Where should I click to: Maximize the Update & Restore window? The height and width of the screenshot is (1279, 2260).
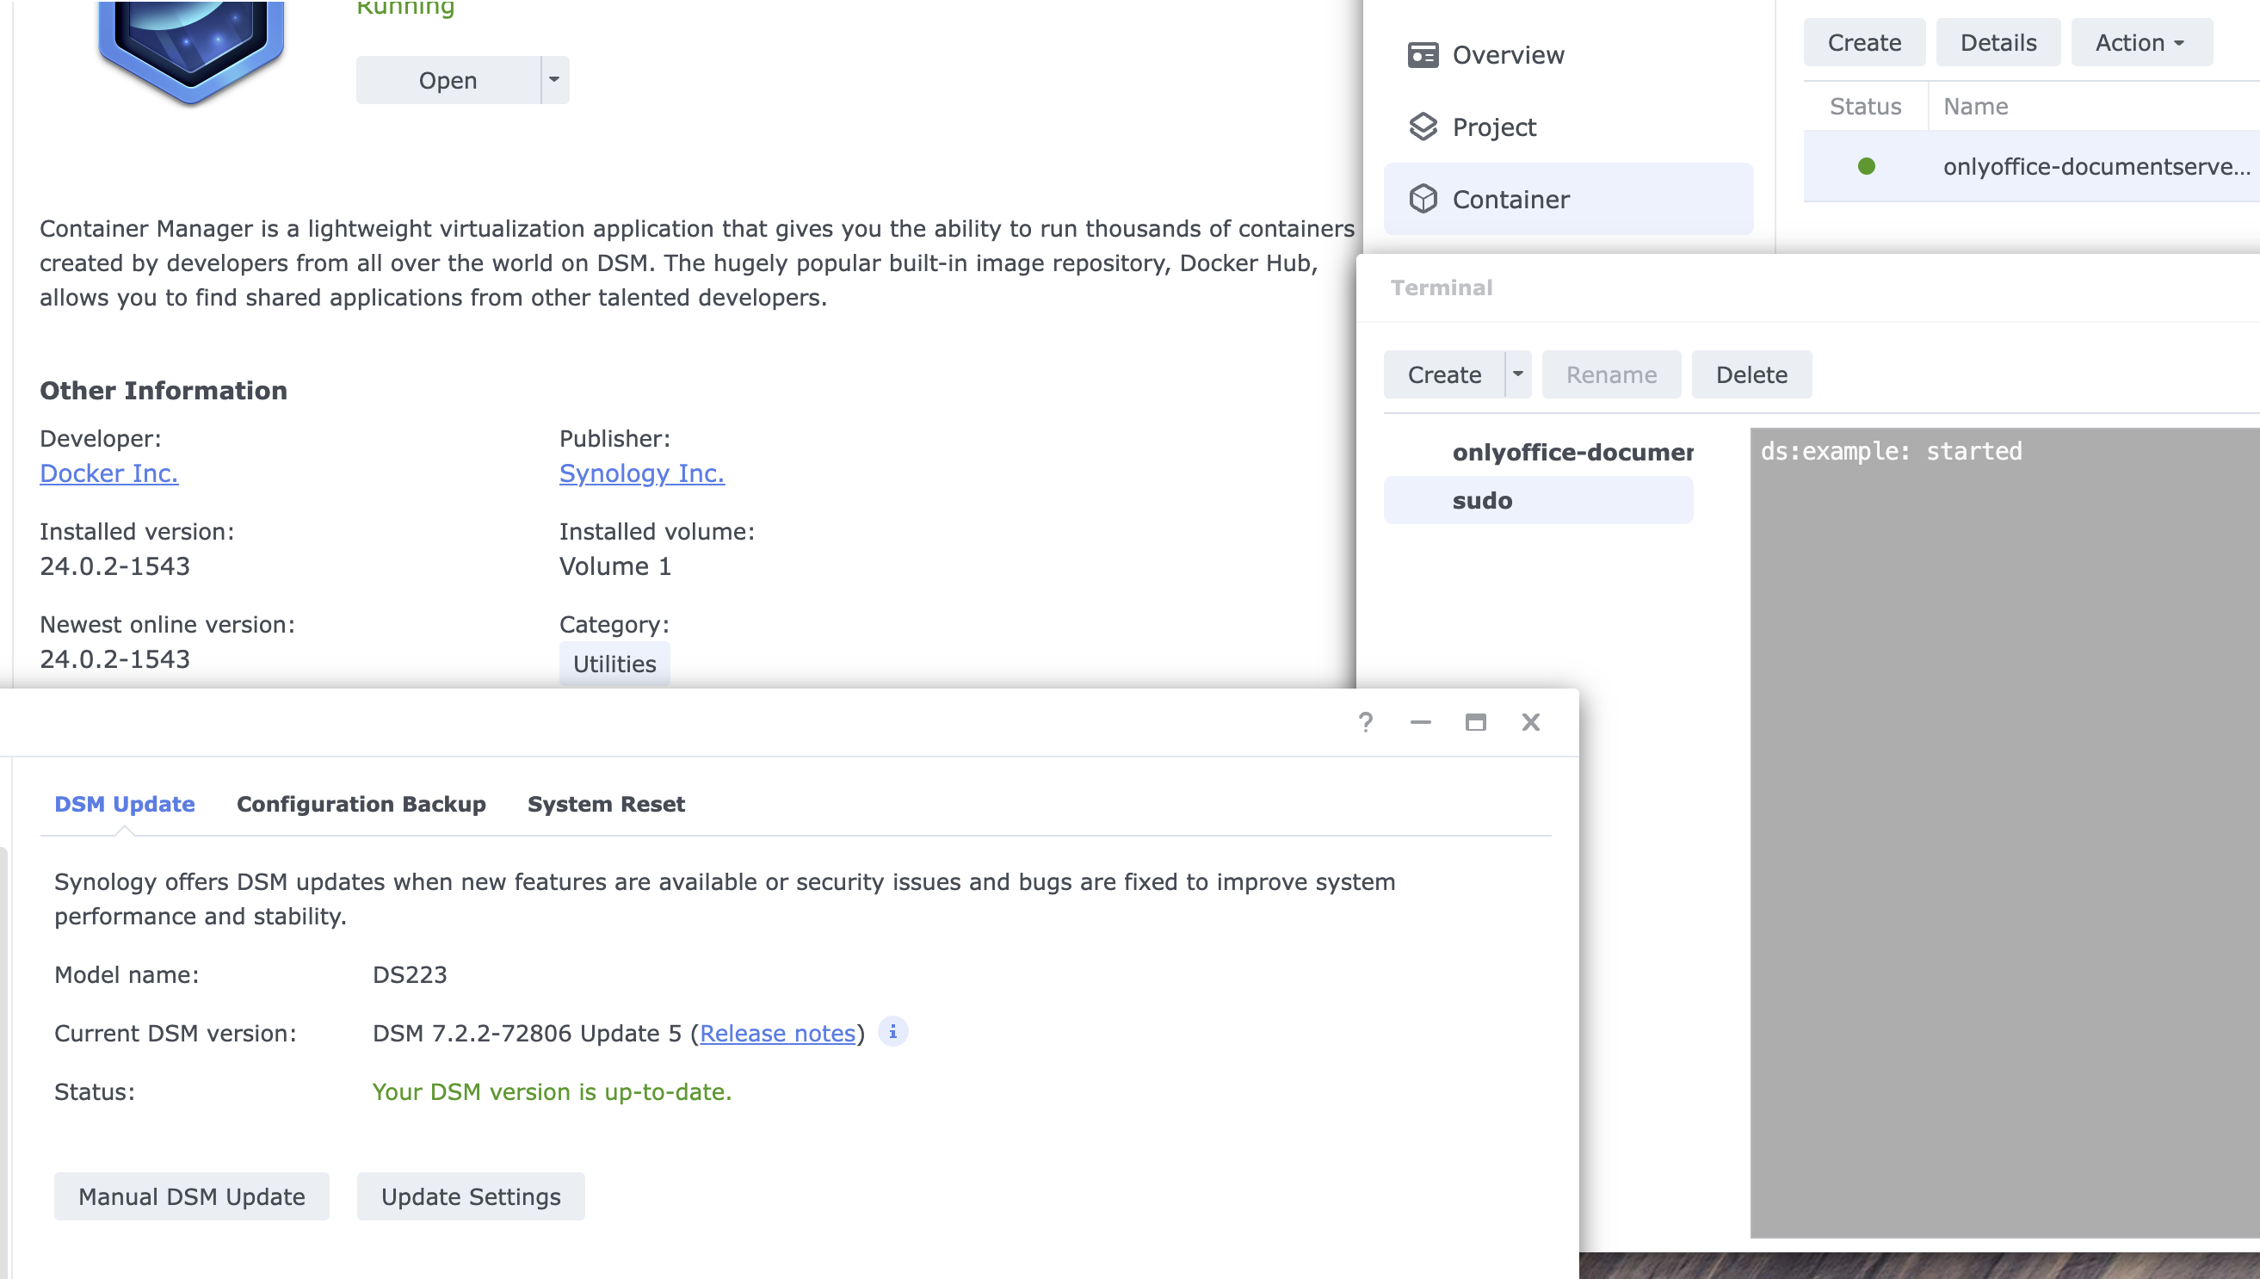(1475, 722)
